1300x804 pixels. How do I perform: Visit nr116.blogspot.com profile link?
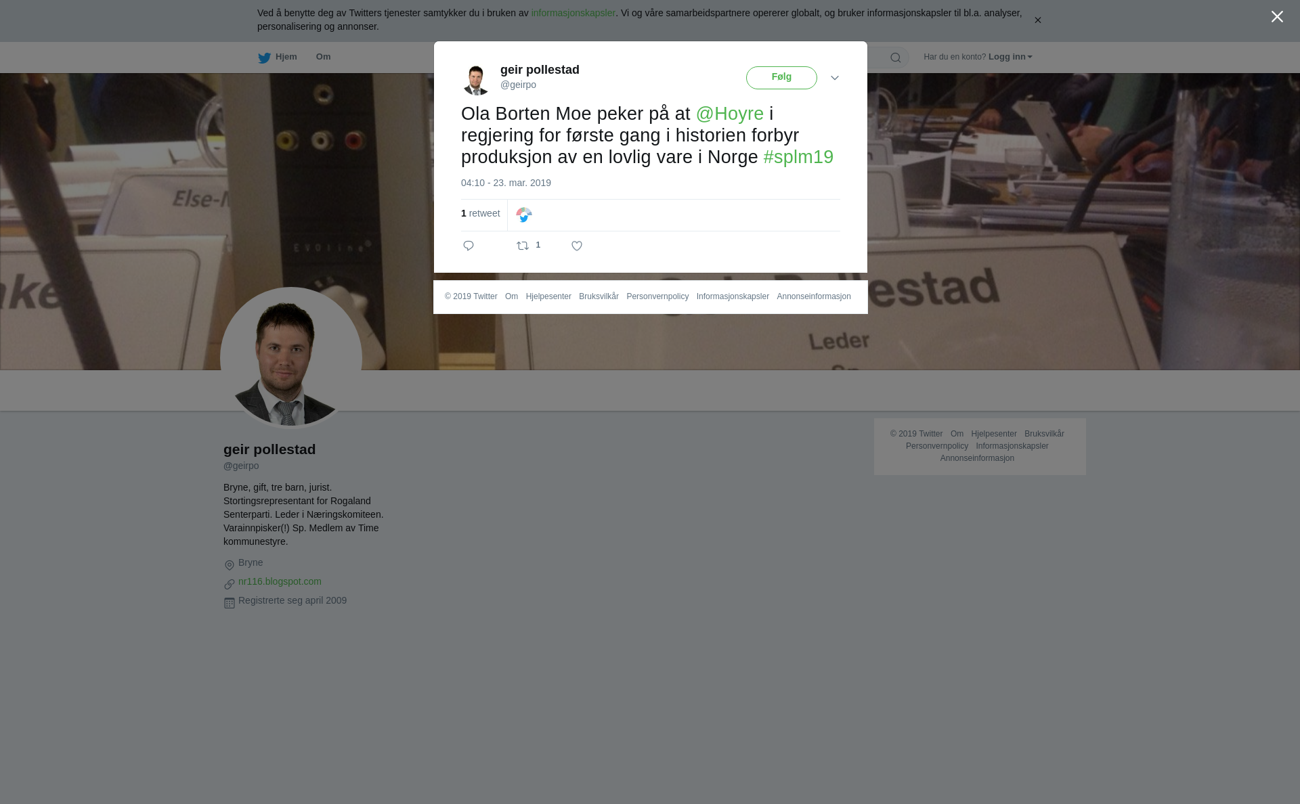click(280, 581)
